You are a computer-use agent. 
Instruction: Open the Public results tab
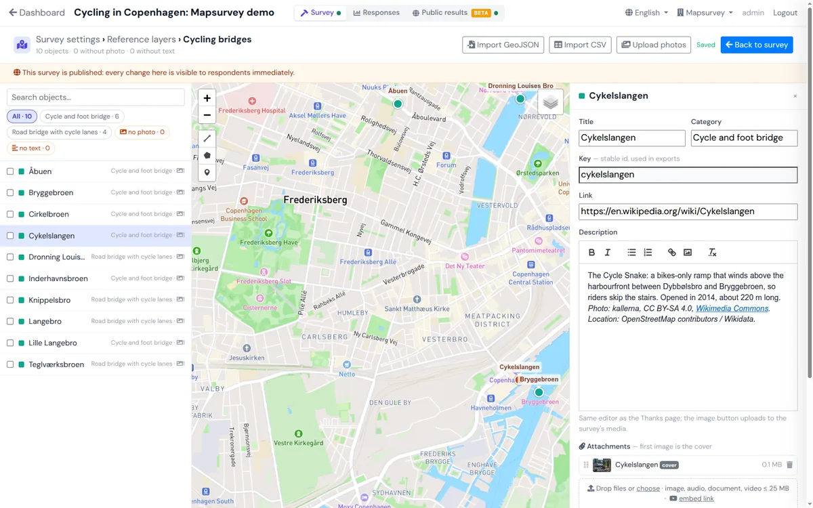click(455, 13)
